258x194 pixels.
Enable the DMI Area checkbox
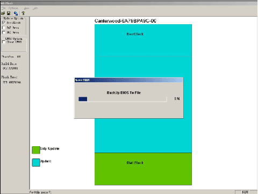[4, 32]
